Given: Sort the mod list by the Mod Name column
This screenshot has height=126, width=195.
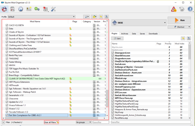Looking at the screenshot, I should tap(35, 21).
